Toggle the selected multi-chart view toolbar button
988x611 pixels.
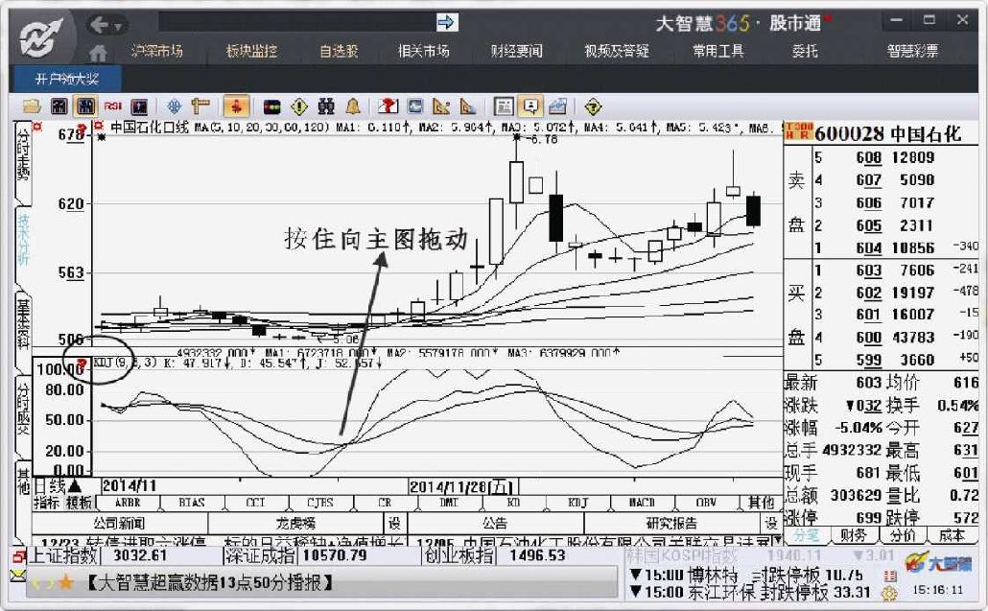click(85, 106)
